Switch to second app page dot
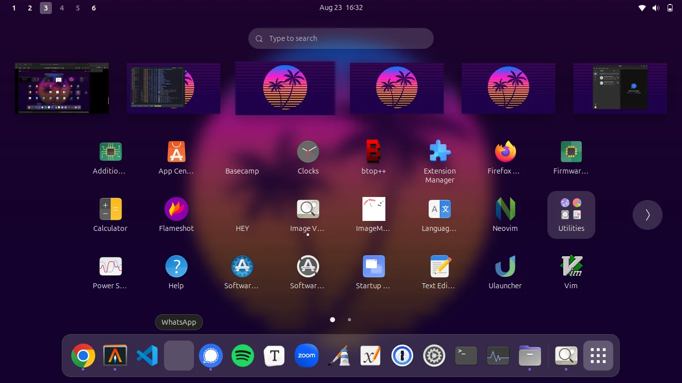The width and height of the screenshot is (682, 383). tap(349, 320)
